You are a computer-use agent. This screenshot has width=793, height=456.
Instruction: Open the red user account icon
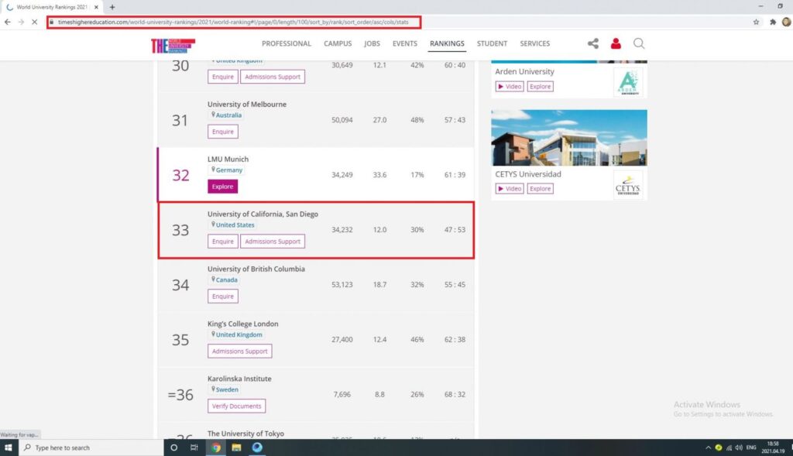pyautogui.click(x=616, y=44)
